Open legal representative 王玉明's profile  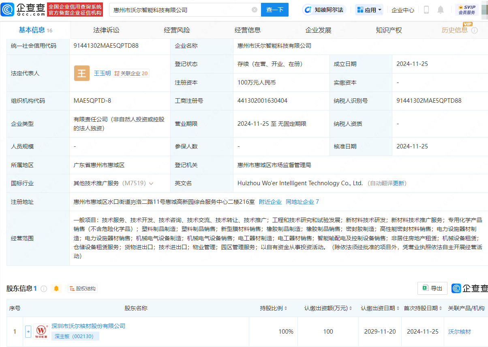point(102,73)
